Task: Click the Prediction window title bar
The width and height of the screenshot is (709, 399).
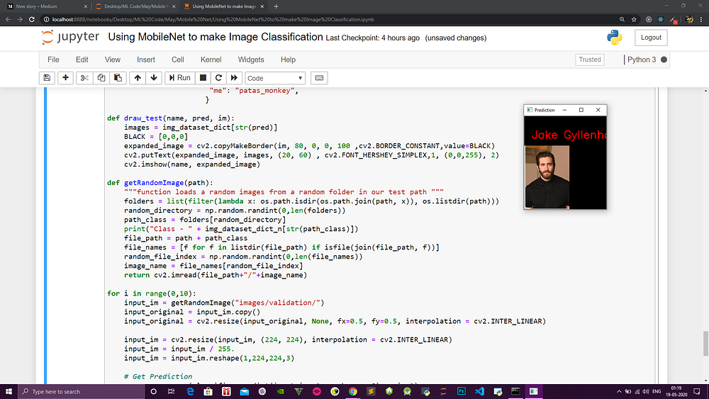Action: [565, 110]
